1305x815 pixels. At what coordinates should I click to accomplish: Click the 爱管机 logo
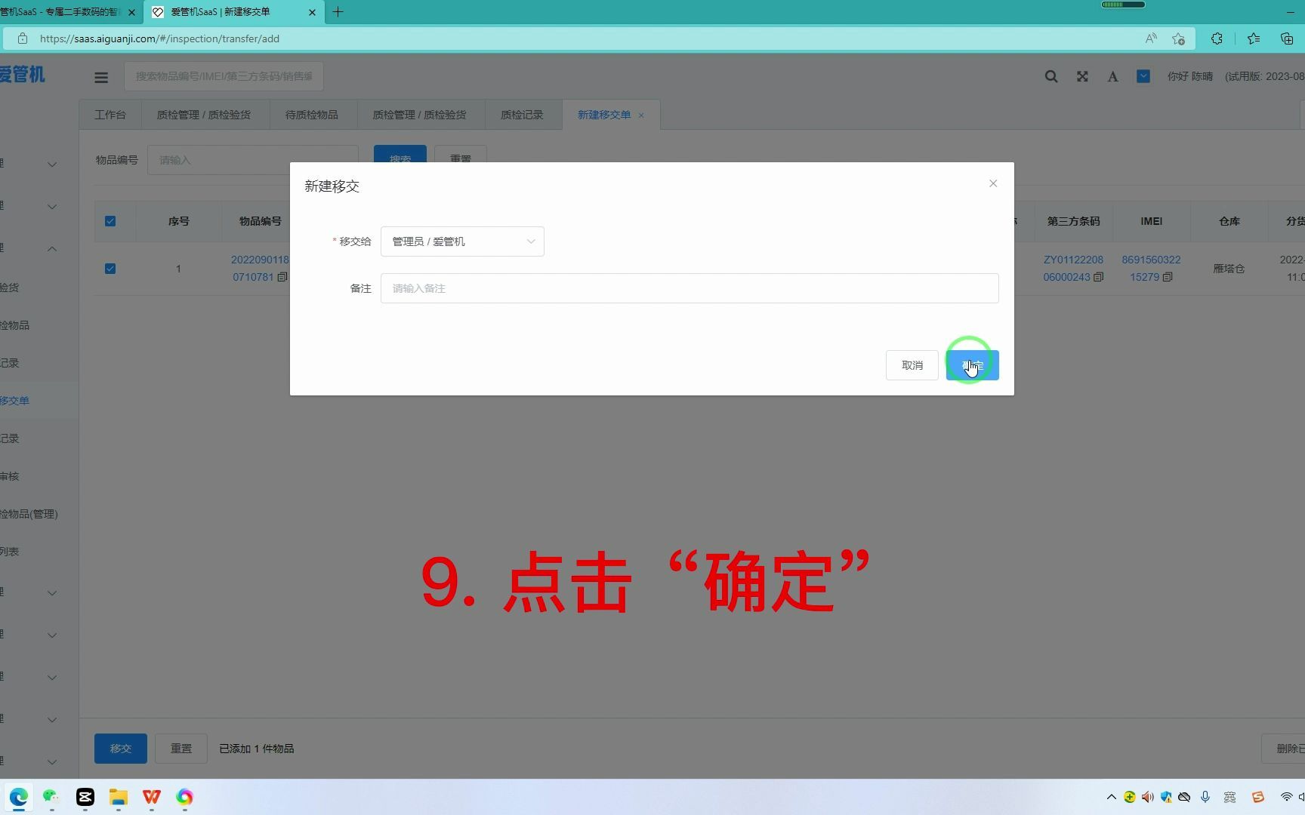point(22,75)
